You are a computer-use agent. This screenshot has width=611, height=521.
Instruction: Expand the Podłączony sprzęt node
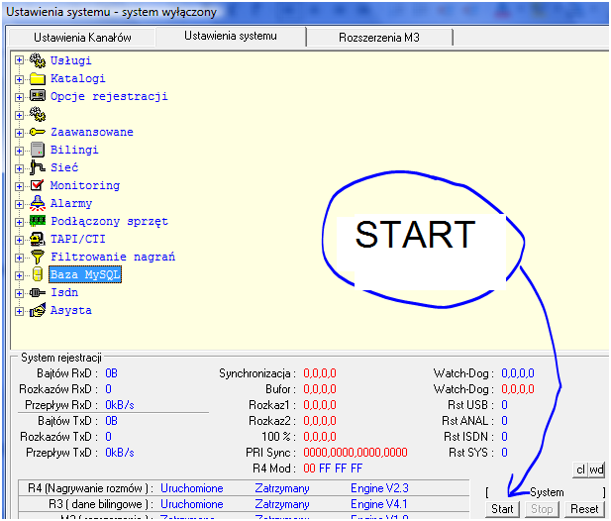pyautogui.click(x=19, y=222)
